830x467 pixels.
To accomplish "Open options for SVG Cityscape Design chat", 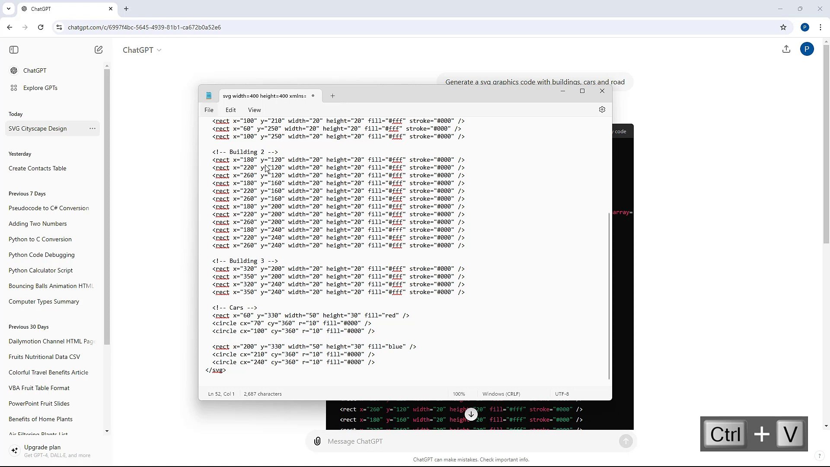I will 92,128.
